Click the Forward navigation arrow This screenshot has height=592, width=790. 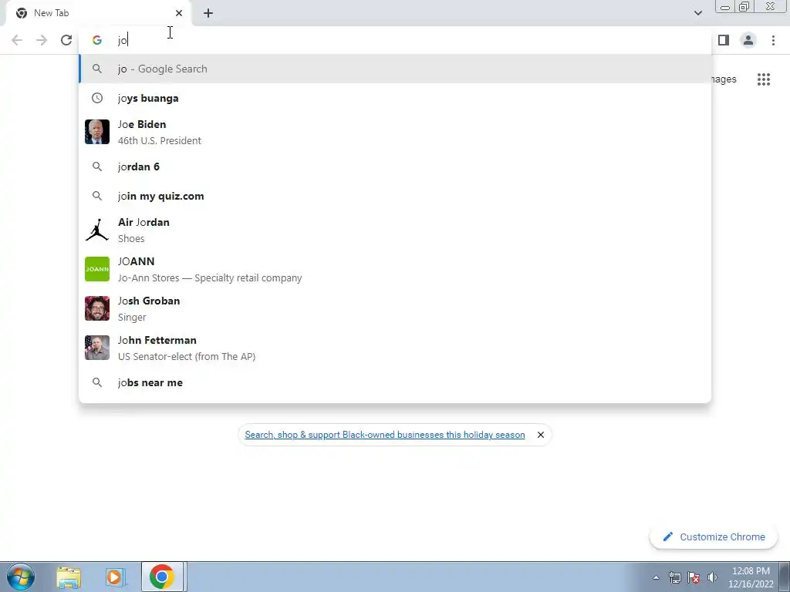pyautogui.click(x=42, y=40)
